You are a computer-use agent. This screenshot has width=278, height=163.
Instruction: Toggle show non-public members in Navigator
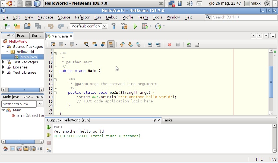click(x=26, y=149)
